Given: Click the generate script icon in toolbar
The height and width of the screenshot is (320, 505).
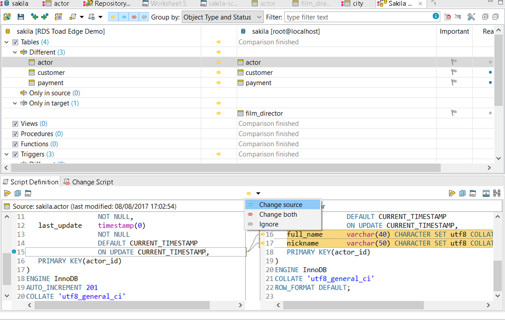Looking at the screenshot, I should 73,17.
